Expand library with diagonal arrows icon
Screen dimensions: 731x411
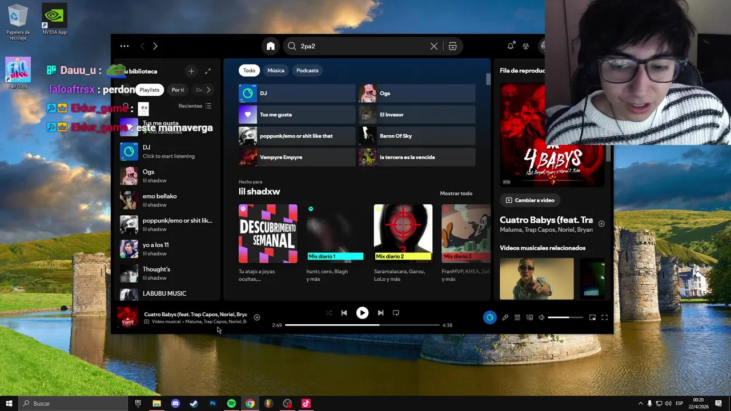pyautogui.click(x=208, y=71)
